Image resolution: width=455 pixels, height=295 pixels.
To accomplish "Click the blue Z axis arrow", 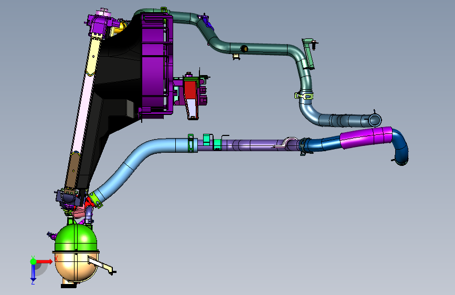I will click(33, 273).
